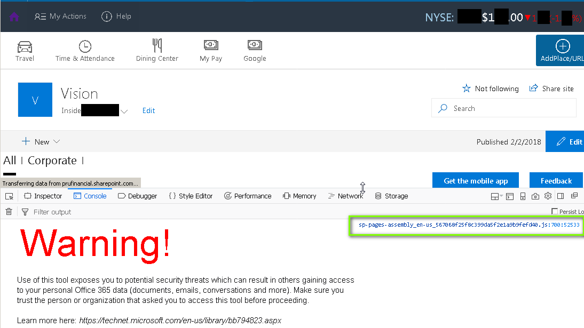Enable the Persist Logs checkbox

coord(555,211)
